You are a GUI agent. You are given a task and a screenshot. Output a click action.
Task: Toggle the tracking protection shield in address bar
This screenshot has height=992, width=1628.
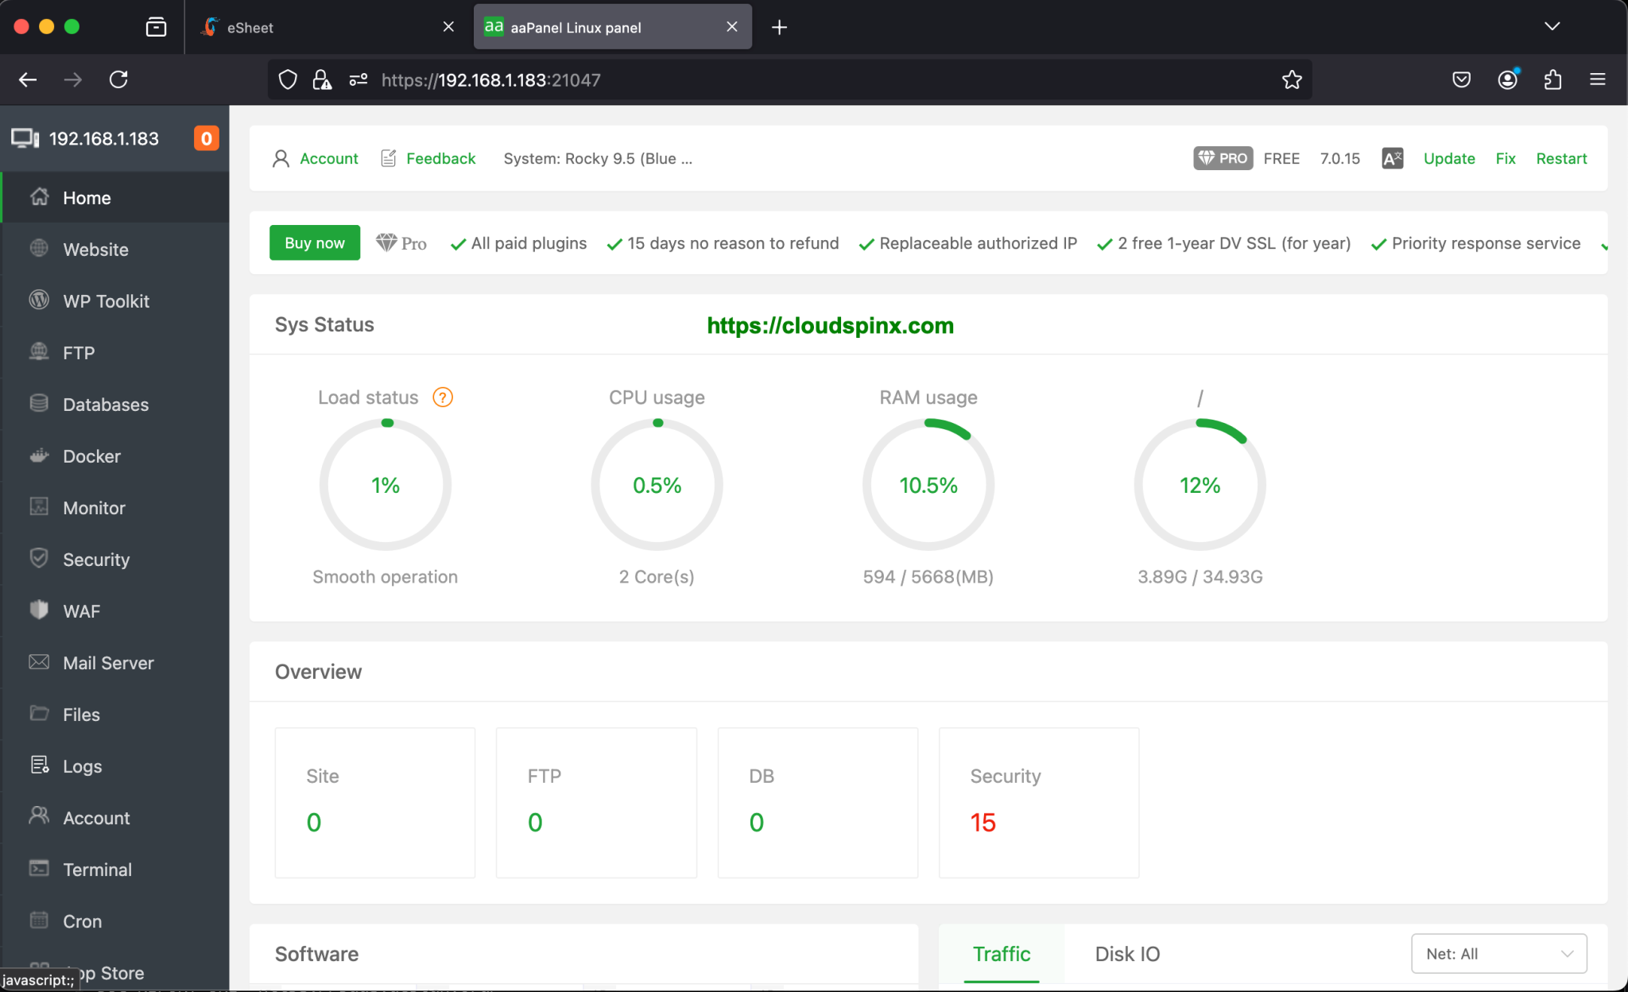(x=287, y=79)
